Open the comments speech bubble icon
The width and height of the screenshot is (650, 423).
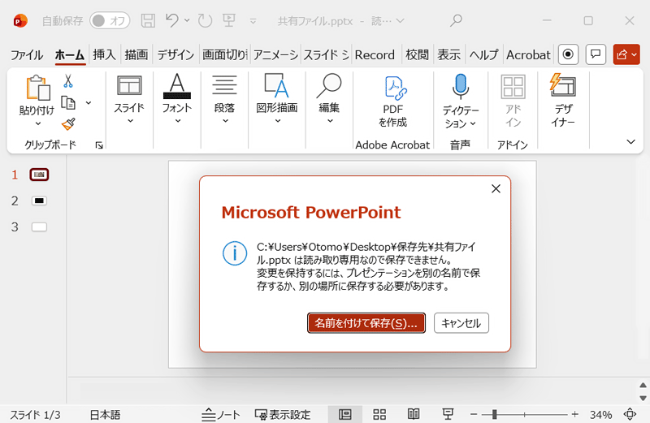[x=596, y=54]
